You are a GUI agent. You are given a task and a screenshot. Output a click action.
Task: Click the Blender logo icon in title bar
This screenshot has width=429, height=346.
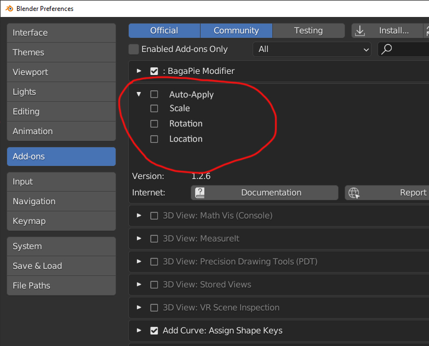click(9, 8)
